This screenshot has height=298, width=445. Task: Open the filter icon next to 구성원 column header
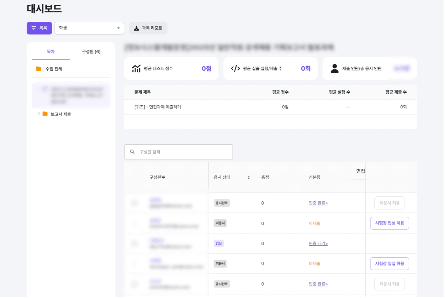(x=163, y=177)
